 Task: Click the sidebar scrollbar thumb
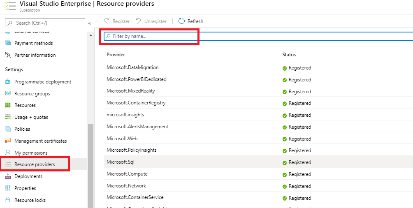91,166
